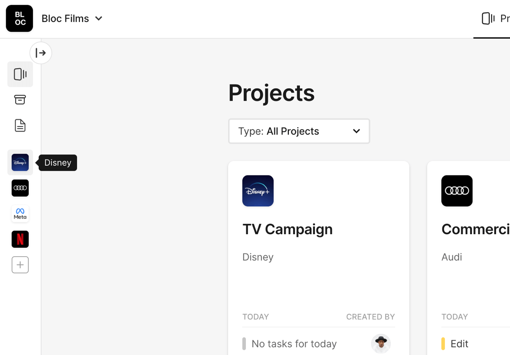Screen dimensions: 510x355
Task: Select the Disney+ client in the sidebar
Action: click(x=20, y=163)
